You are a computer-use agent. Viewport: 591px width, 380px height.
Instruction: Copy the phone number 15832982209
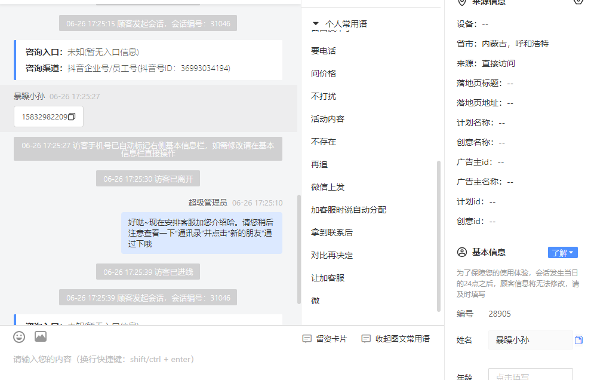coord(72,117)
